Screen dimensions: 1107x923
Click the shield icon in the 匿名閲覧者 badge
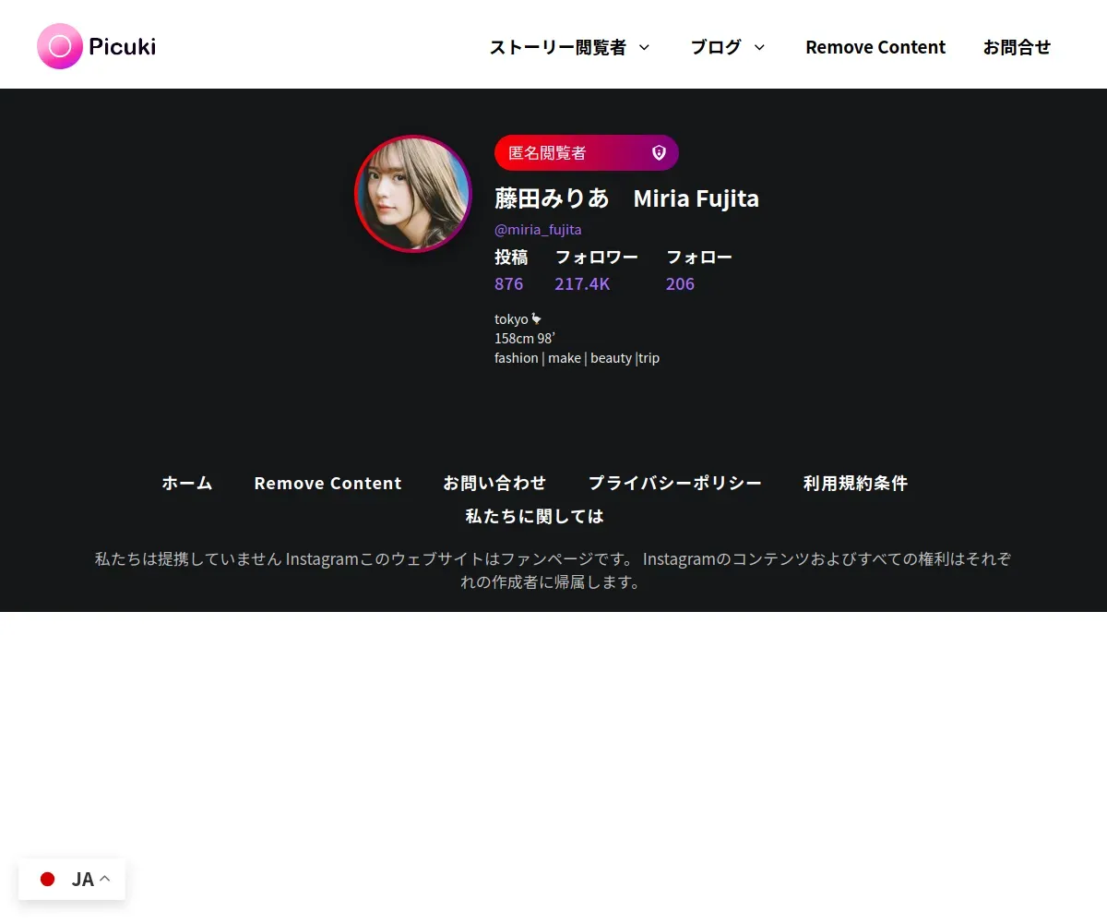[659, 152]
